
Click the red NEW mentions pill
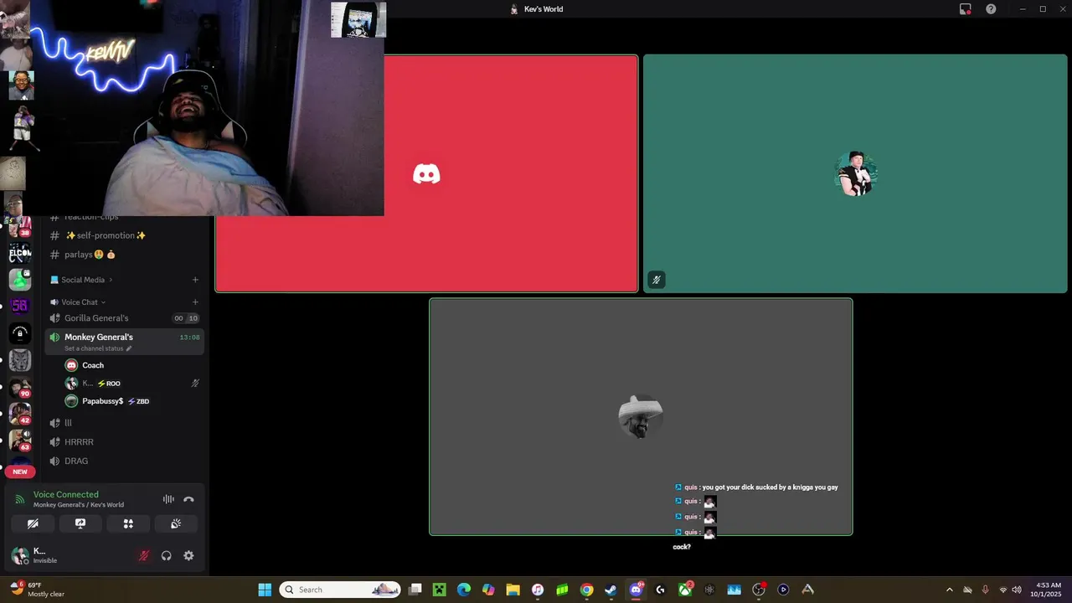point(20,472)
